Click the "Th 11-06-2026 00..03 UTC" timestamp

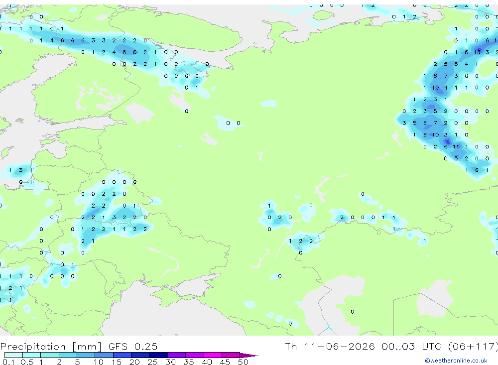point(365,346)
